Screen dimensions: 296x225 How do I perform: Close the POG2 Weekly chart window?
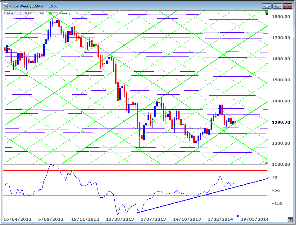(x=287, y=6)
